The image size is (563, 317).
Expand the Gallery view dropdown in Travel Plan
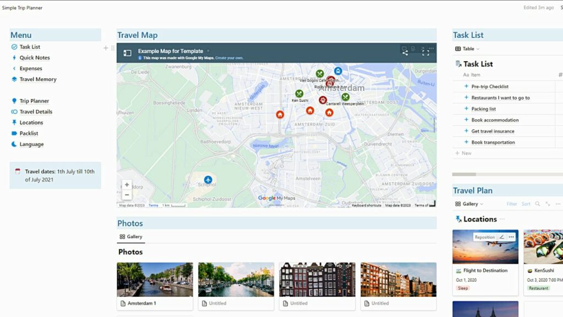(470, 204)
